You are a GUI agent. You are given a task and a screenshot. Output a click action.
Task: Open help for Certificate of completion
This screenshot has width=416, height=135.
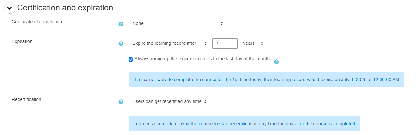(121, 24)
